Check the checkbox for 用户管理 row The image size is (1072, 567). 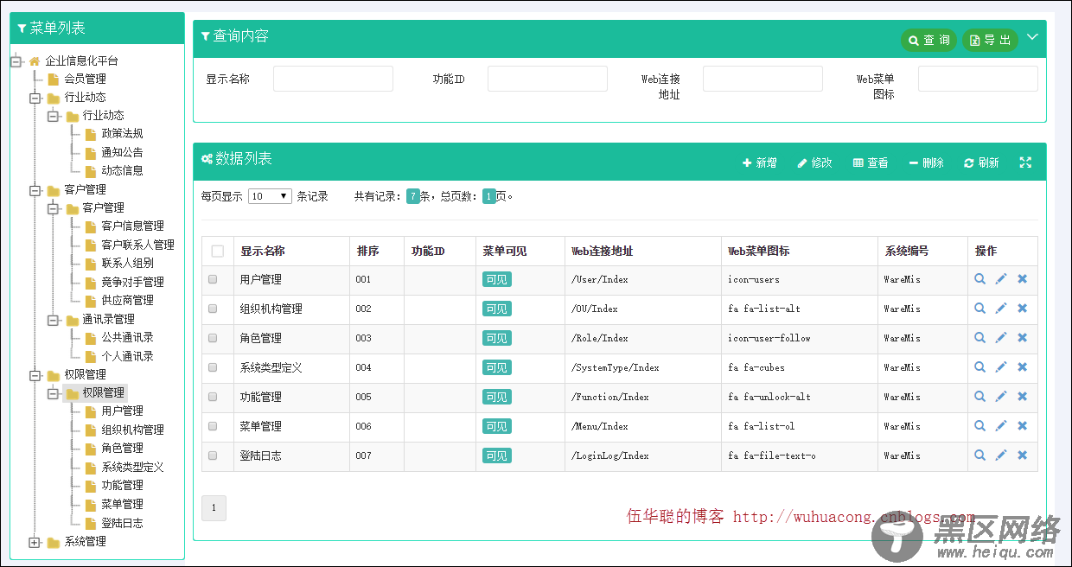tap(213, 279)
